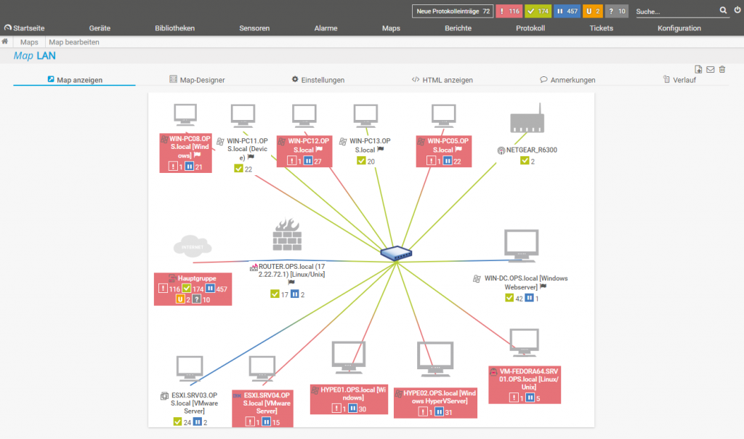Image resolution: width=744 pixels, height=439 pixels.
Task: Click into the Suche search field
Action: tap(674, 12)
